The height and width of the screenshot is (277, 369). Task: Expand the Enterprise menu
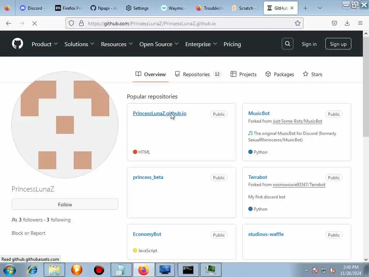tap(201, 44)
